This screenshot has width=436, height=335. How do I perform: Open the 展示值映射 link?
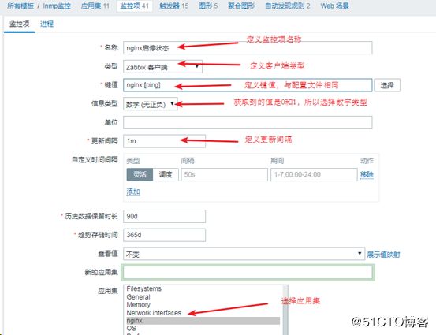pyautogui.click(x=383, y=255)
